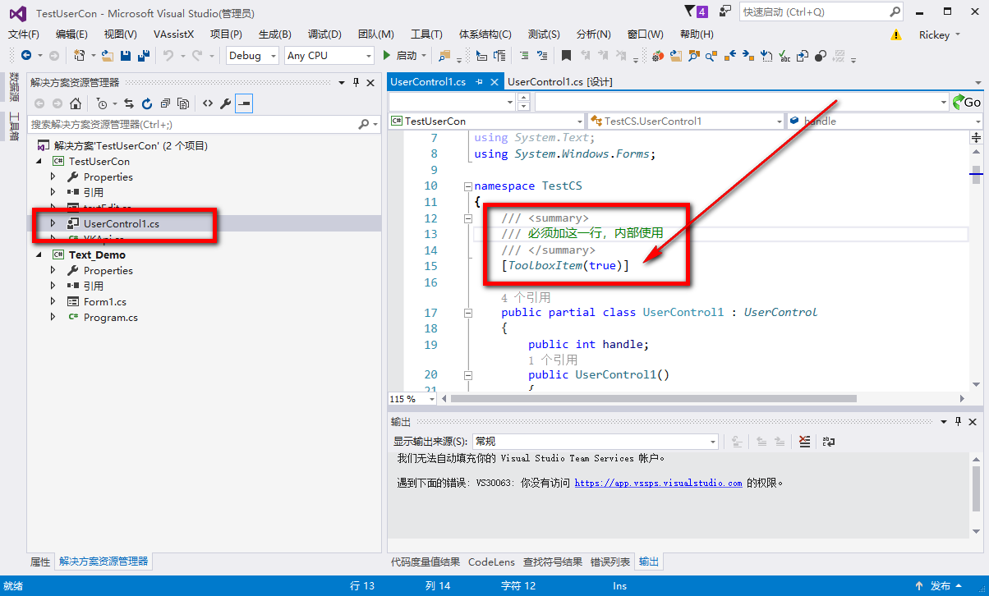Expand Form1.cs node in Solution Explorer
This screenshot has width=989, height=596.
tap(53, 302)
